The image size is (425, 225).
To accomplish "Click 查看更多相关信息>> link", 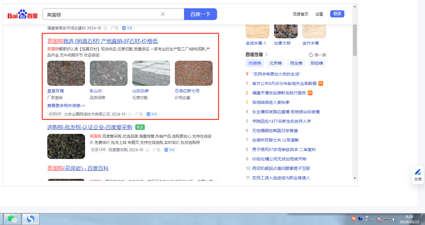I will click(x=66, y=106).
